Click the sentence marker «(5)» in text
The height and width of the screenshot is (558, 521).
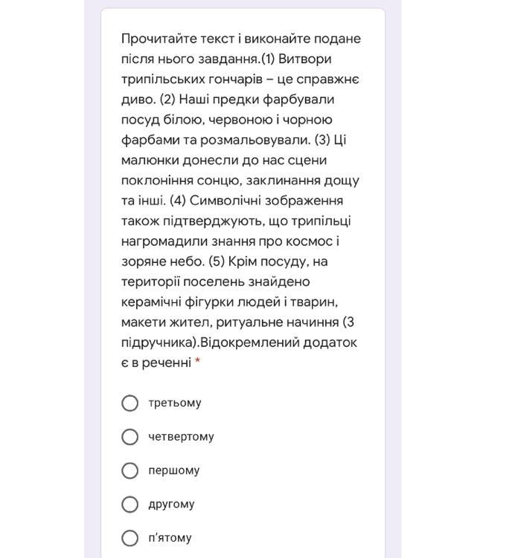[218, 262]
